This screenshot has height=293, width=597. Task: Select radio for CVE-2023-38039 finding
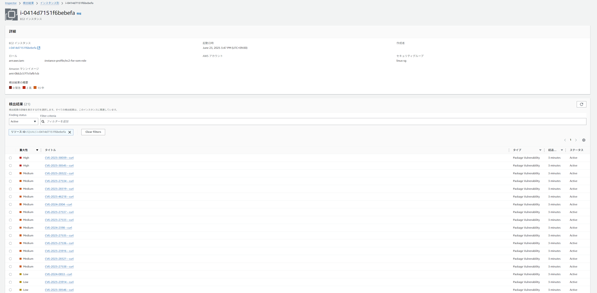pos(10,158)
